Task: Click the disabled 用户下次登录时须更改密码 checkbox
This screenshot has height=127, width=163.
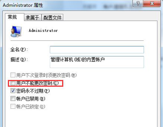Action: (13, 75)
